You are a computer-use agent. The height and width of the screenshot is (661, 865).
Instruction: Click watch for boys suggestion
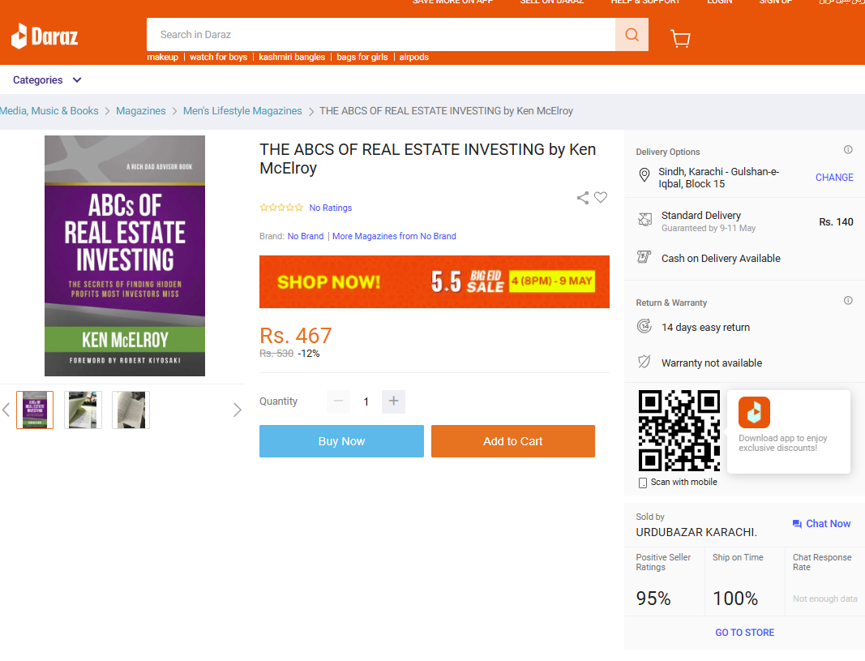218,57
